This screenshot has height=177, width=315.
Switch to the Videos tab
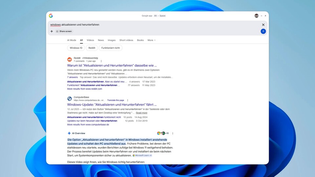pos(90,40)
